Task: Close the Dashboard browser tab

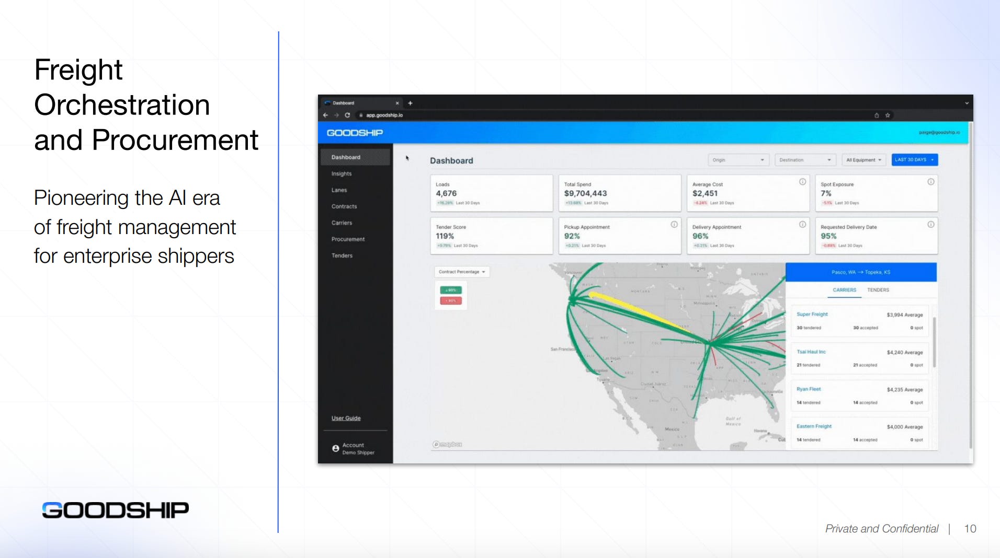Action: click(397, 103)
